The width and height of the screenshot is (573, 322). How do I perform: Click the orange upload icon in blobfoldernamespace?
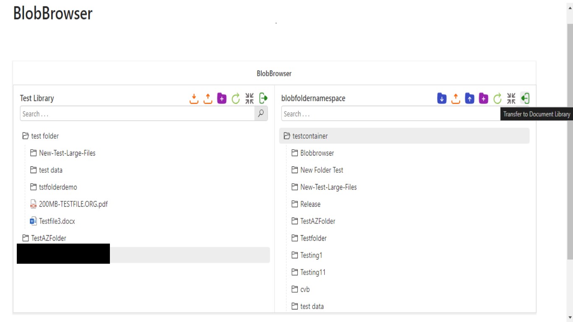tap(456, 99)
